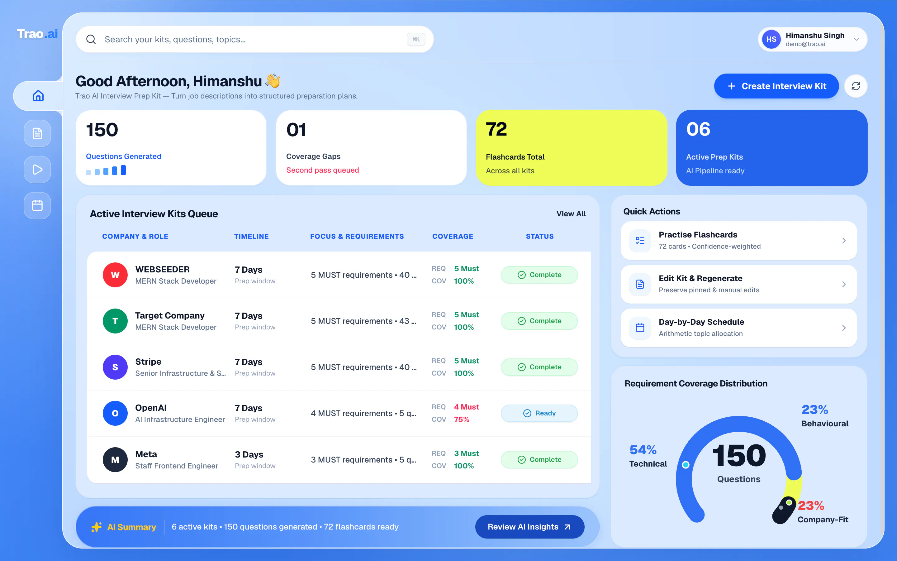Viewport: 897px width, 561px height.
Task: Click the STATUS column header
Action: click(x=539, y=236)
